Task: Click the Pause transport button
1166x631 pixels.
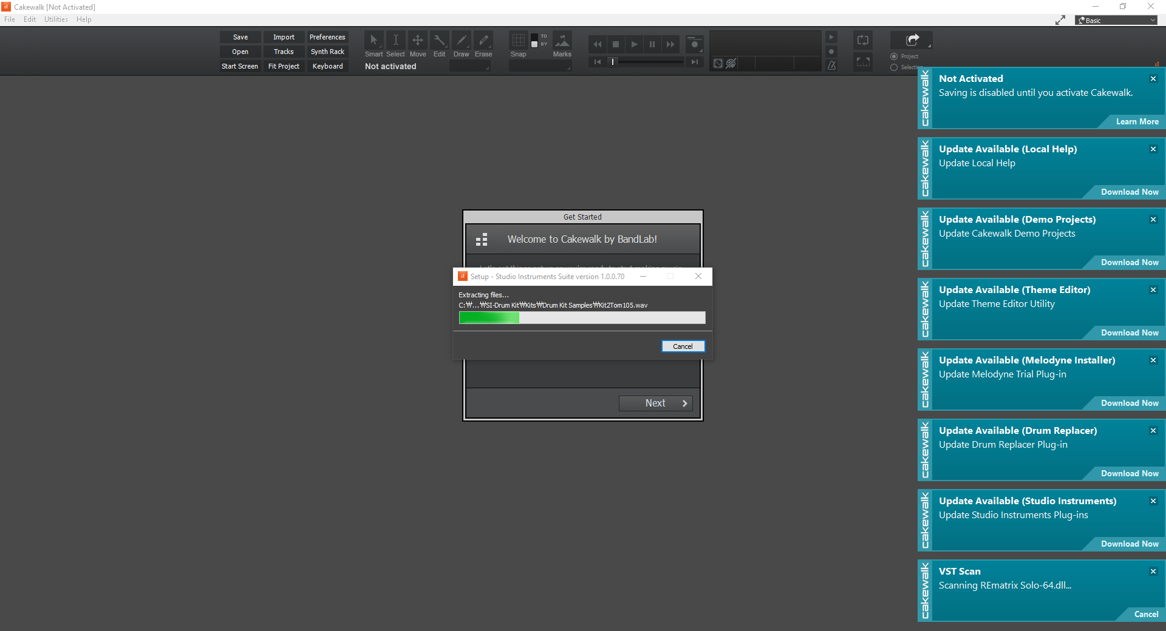Action: pyautogui.click(x=652, y=44)
